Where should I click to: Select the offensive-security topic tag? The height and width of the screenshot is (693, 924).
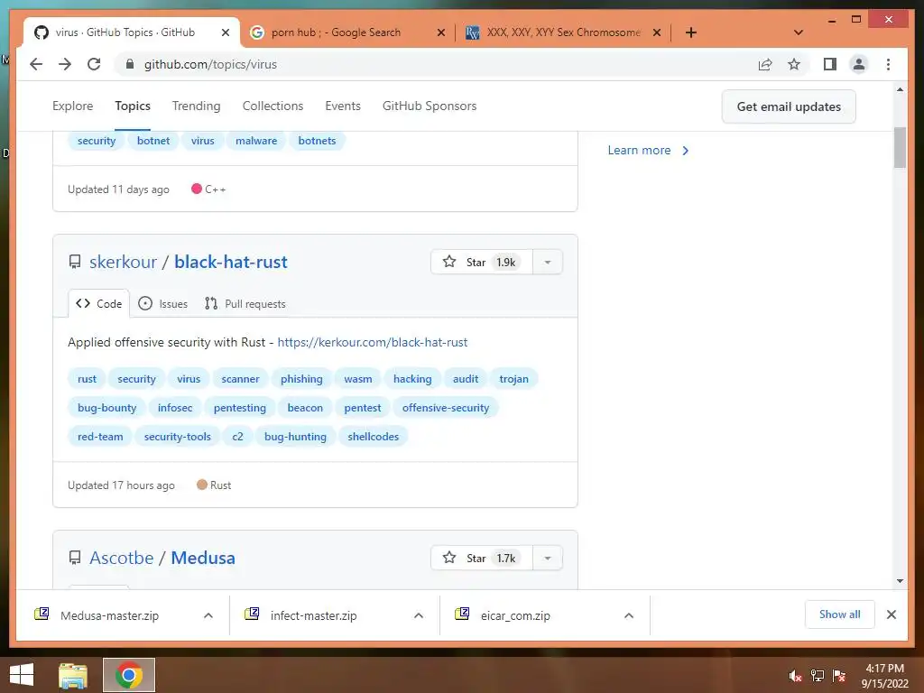(x=446, y=408)
